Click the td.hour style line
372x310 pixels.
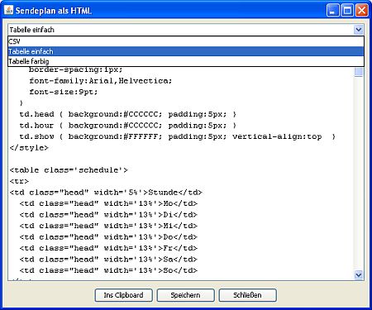pyautogui.click(x=128, y=126)
